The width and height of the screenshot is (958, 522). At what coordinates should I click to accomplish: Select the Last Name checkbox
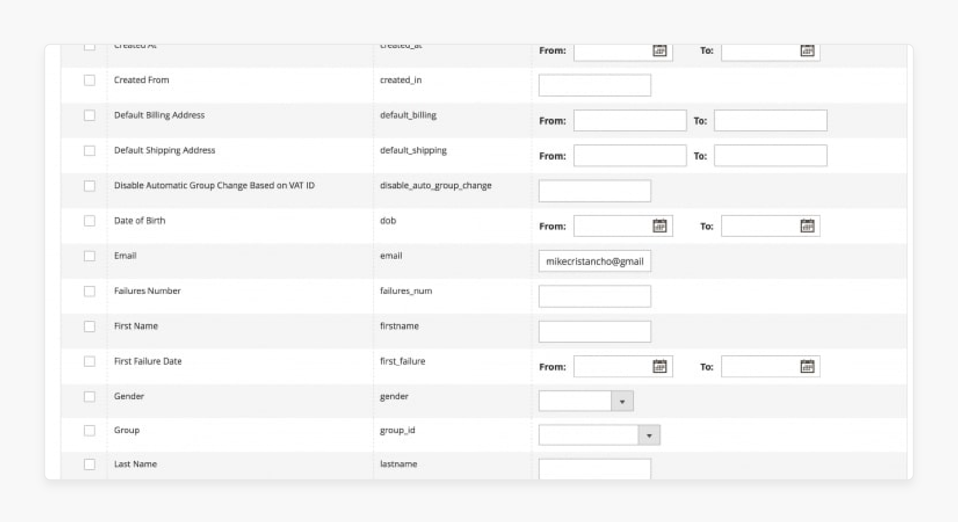[x=89, y=465]
